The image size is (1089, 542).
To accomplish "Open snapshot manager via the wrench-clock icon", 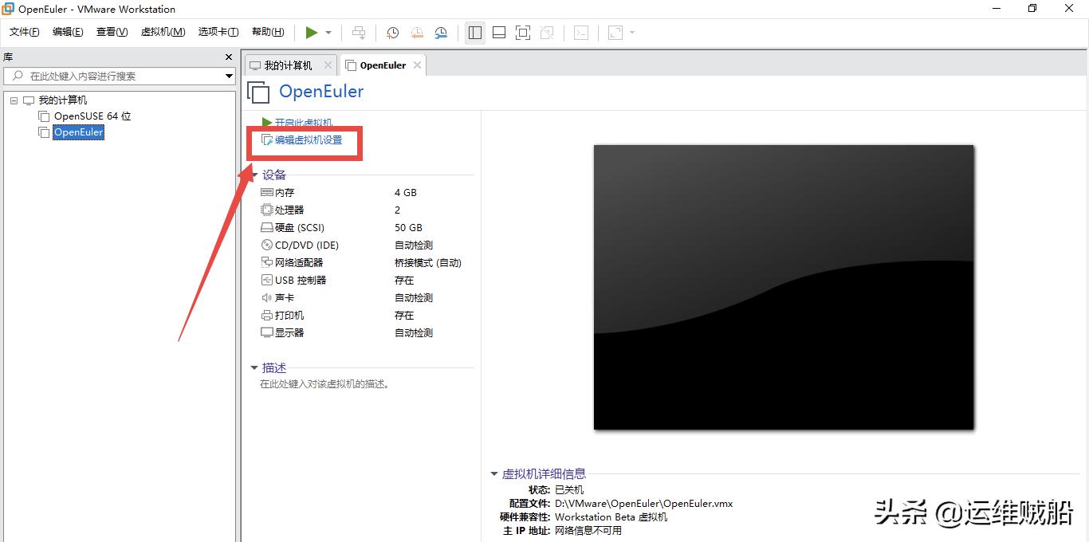I will pyautogui.click(x=441, y=33).
